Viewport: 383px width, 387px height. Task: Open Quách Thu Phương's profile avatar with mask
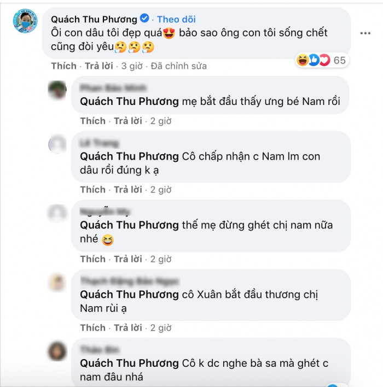[x=25, y=21]
